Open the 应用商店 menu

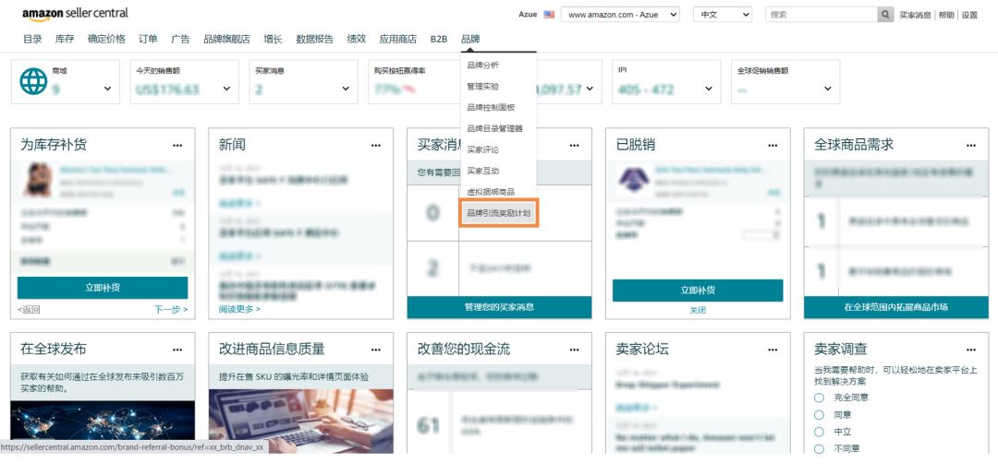pyautogui.click(x=397, y=40)
